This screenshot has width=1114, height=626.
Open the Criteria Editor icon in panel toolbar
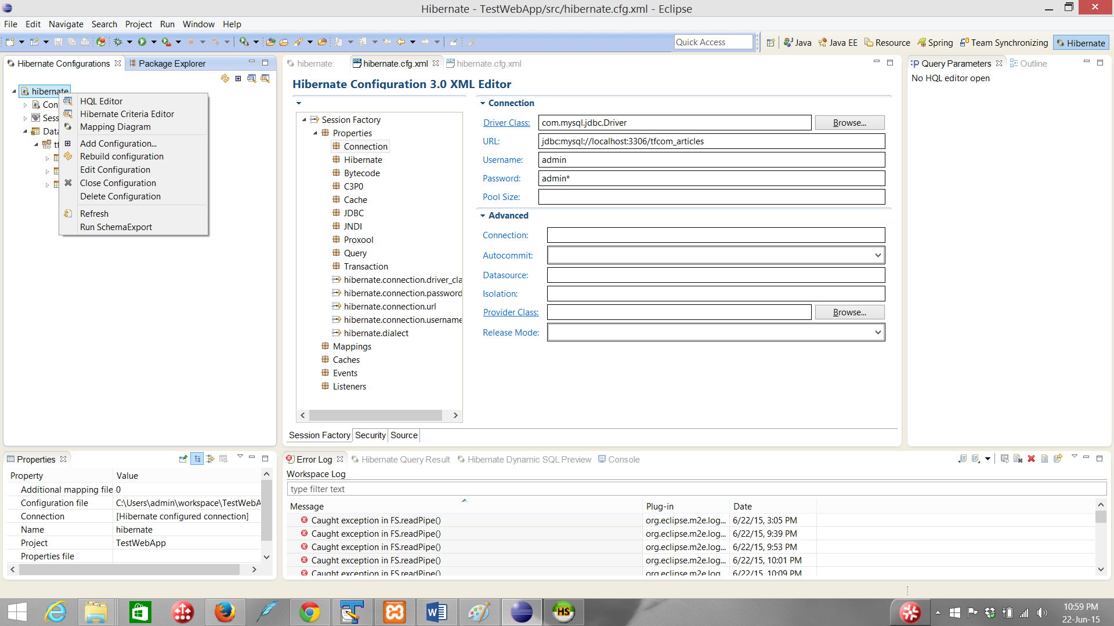tap(265, 78)
